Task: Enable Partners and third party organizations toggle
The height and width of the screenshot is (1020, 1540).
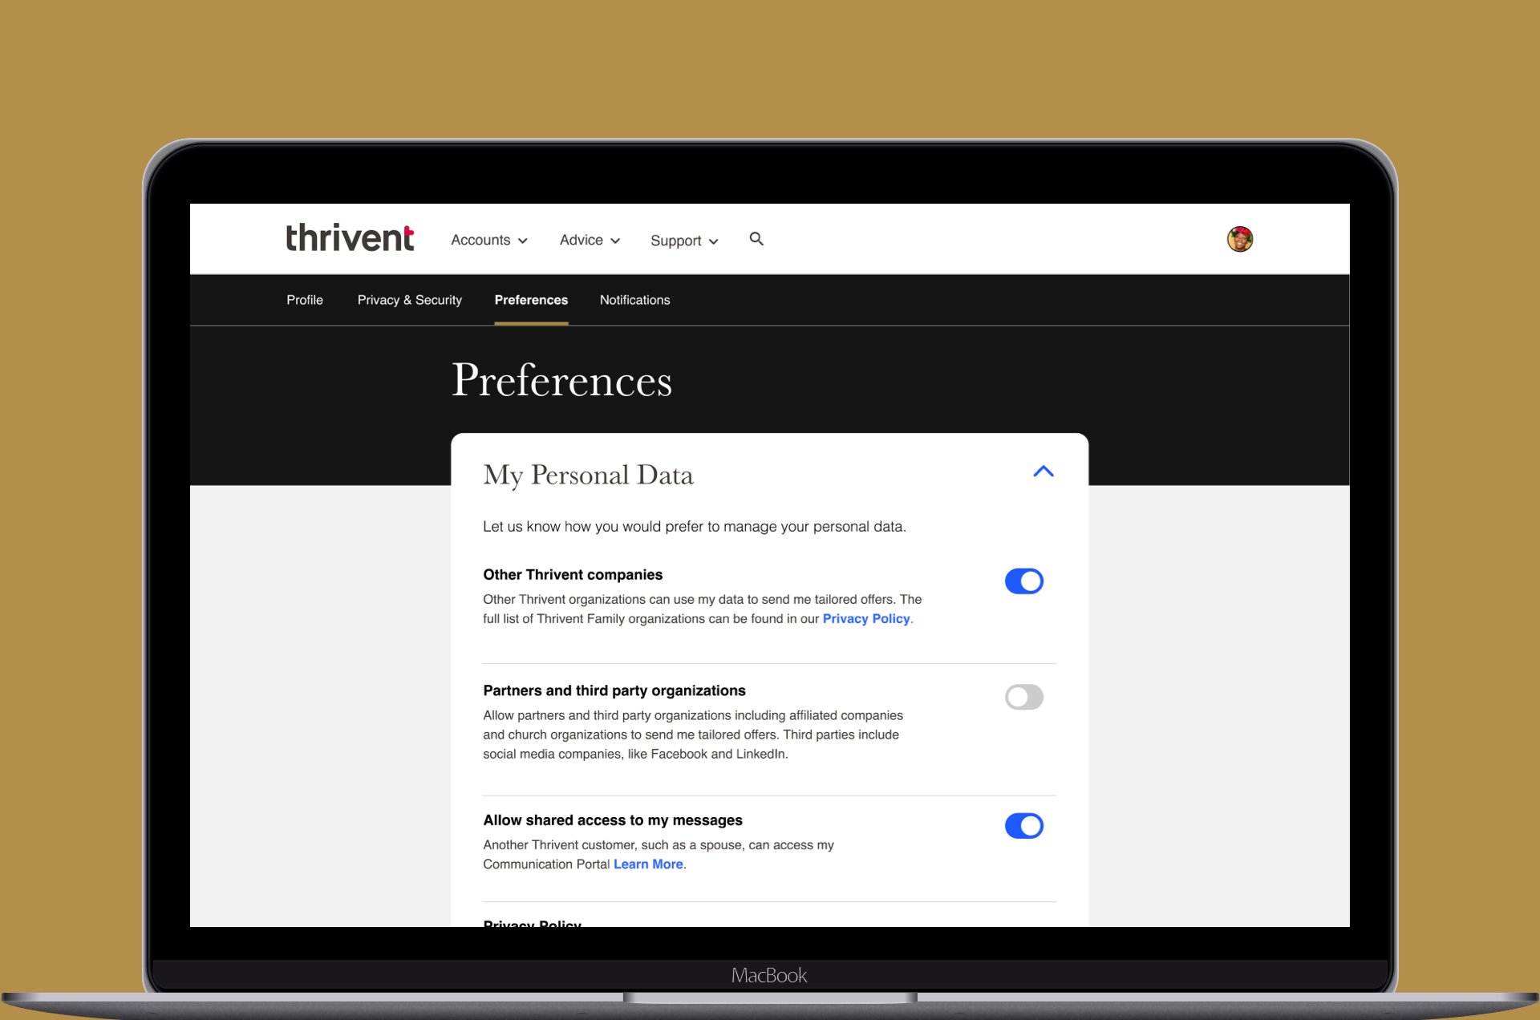Action: pyautogui.click(x=1024, y=697)
